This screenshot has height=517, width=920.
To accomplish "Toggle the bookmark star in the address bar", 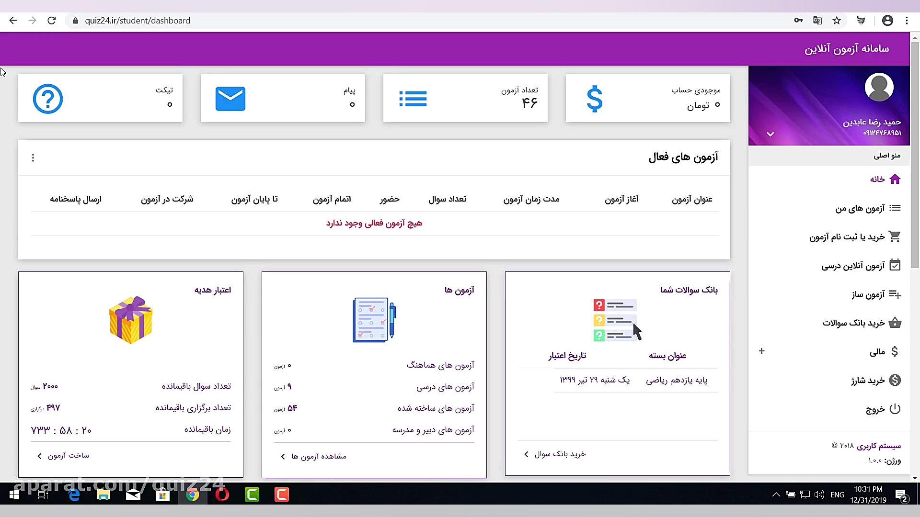I will (x=837, y=20).
